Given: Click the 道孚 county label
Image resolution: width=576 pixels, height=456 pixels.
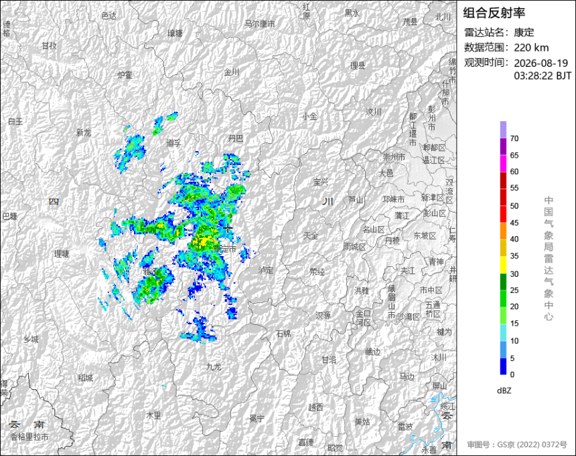Looking at the screenshot, I should point(173,143).
